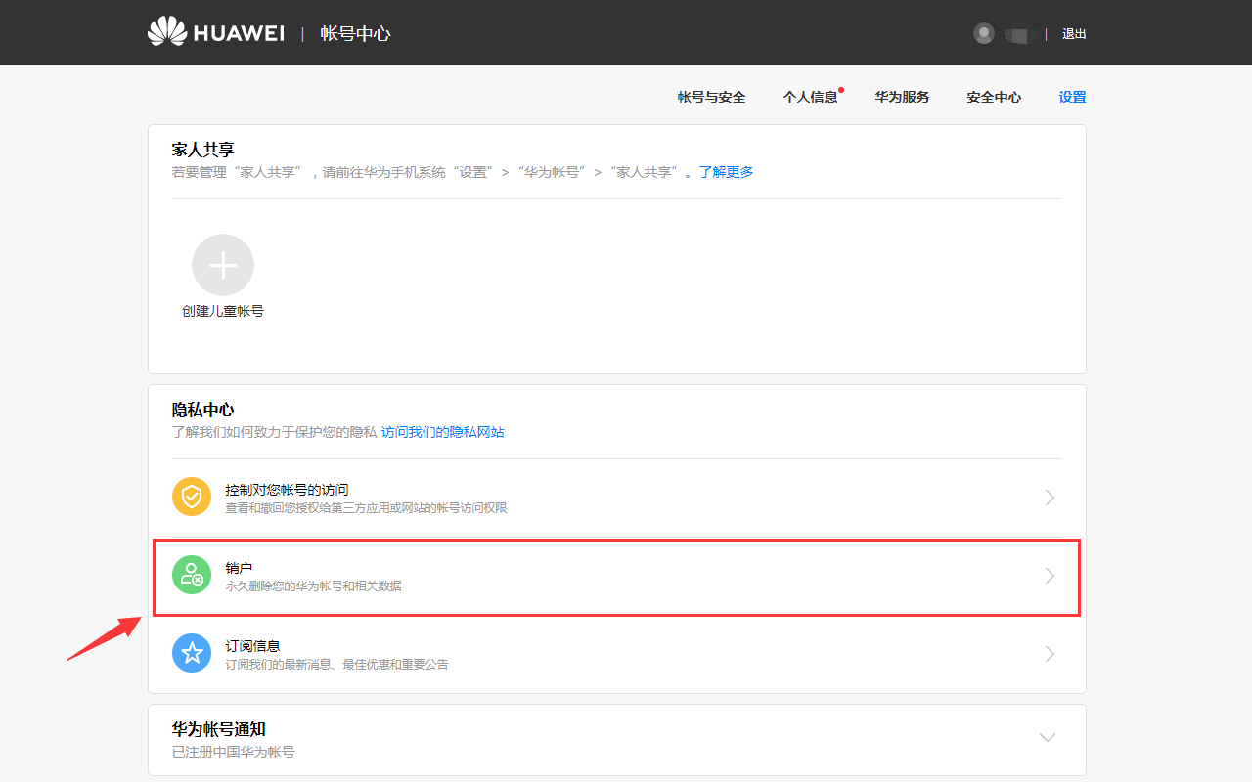Image resolution: width=1252 pixels, height=782 pixels.
Task: Open chevron arrow on 销户 row
Action: coord(1050,576)
